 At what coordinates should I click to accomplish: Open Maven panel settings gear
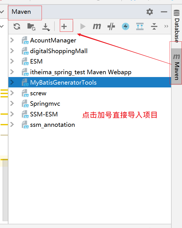150,12
